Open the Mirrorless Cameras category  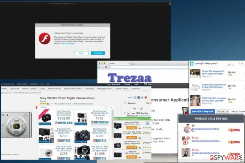click(x=29, y=89)
